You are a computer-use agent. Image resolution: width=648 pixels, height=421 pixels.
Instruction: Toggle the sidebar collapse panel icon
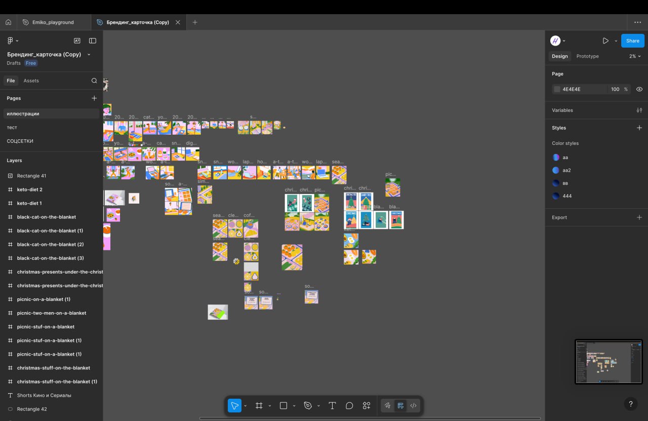(93, 41)
